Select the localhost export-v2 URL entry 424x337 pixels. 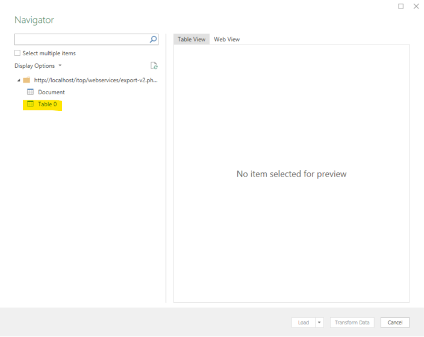click(96, 80)
